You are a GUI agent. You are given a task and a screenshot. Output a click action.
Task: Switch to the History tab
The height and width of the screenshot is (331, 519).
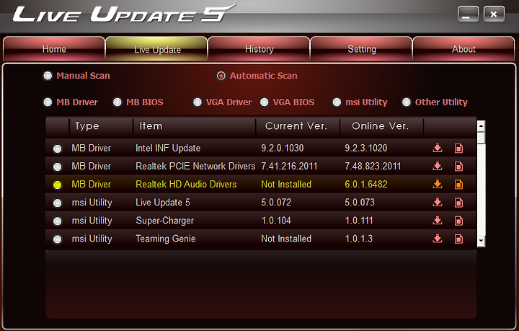[259, 49]
